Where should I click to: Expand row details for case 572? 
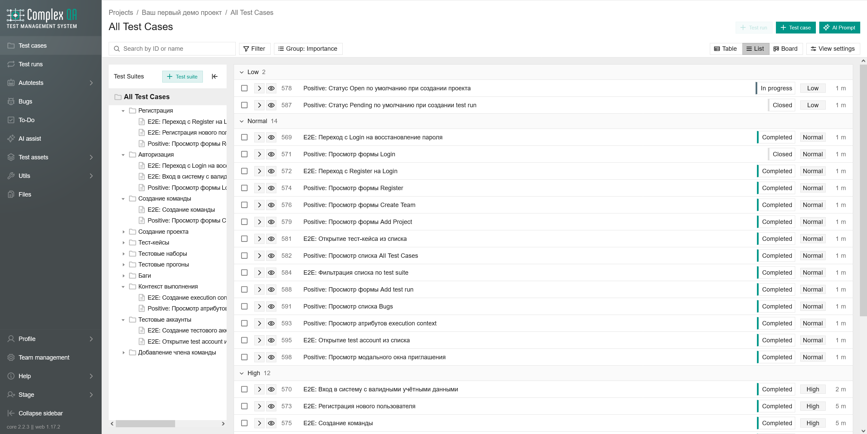pos(259,171)
